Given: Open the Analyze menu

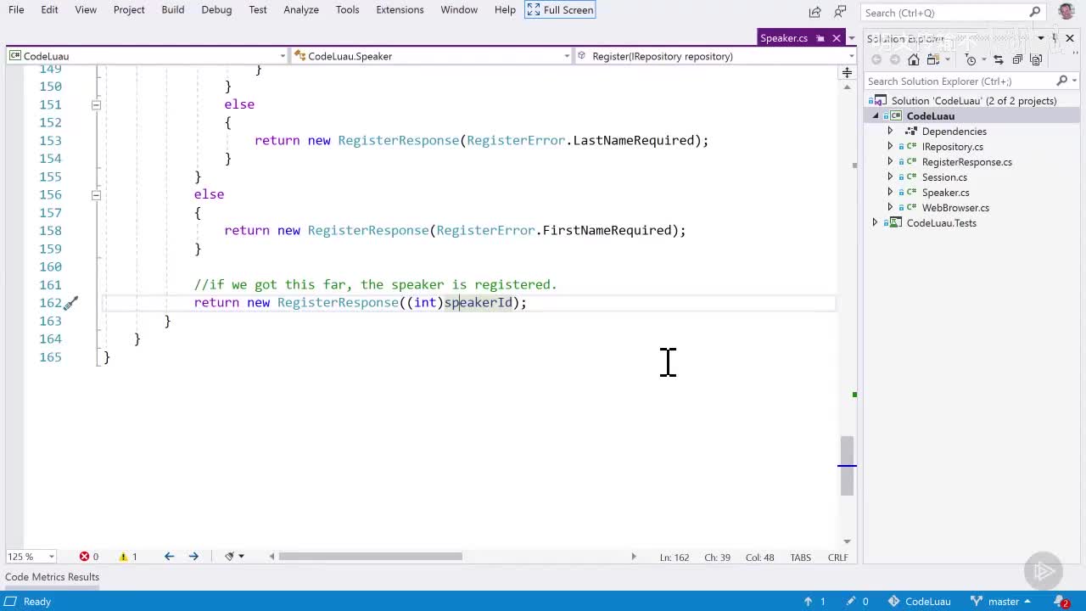Looking at the screenshot, I should click(301, 10).
